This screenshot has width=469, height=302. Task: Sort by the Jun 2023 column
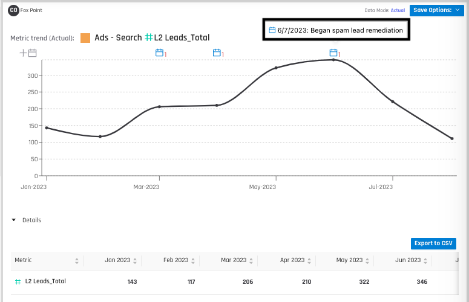[425, 261]
